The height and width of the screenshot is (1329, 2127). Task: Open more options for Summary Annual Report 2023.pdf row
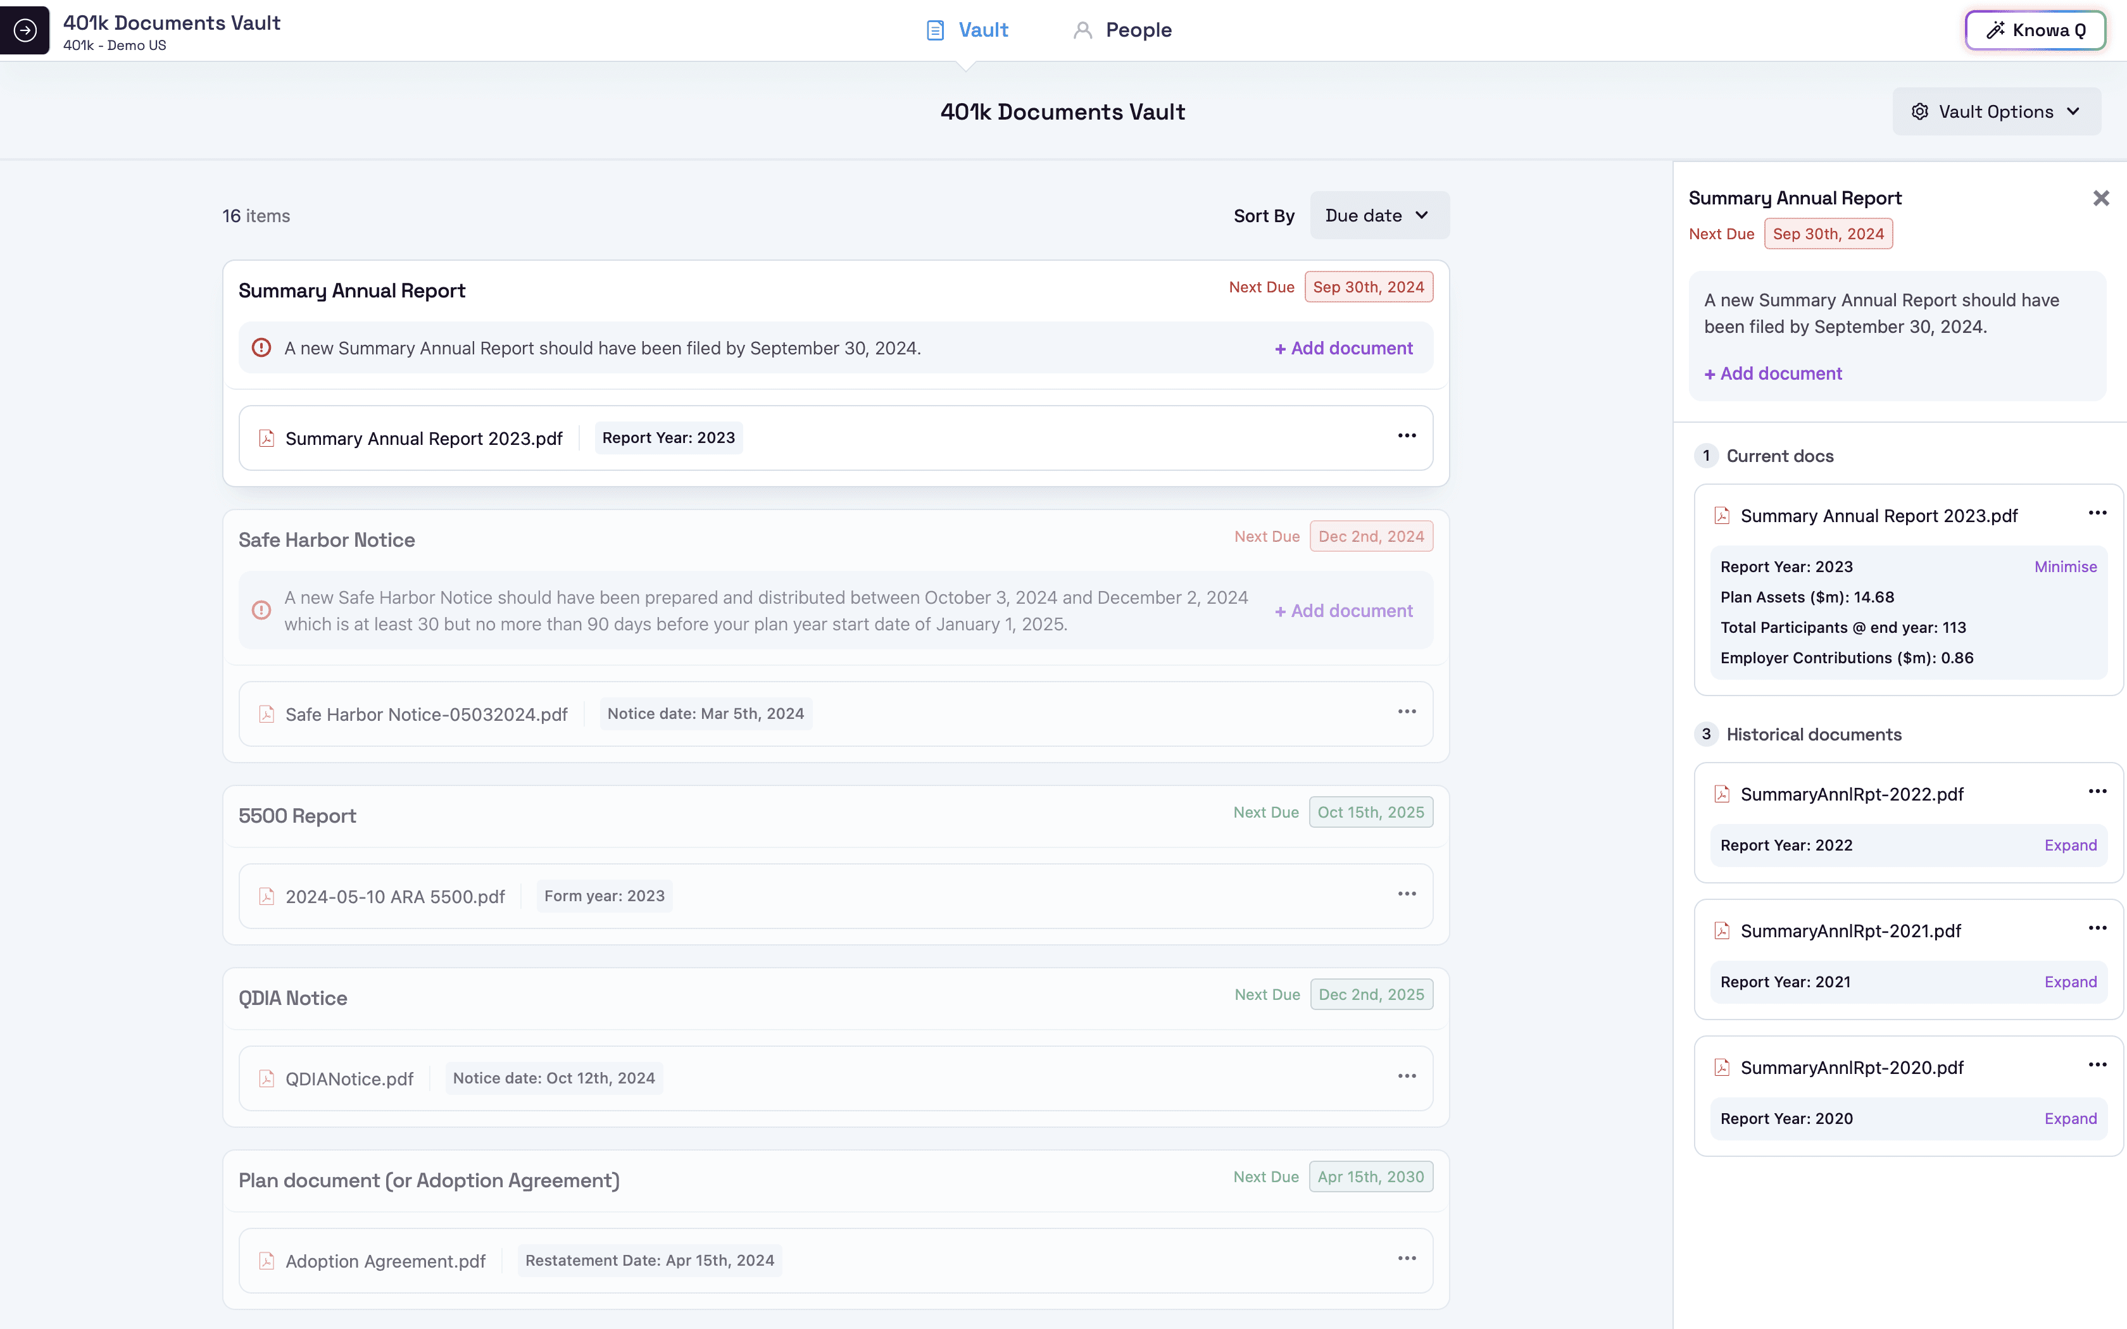[1406, 436]
